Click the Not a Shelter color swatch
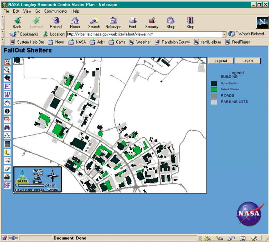Screen dimensions: 269x242 coord(214,84)
